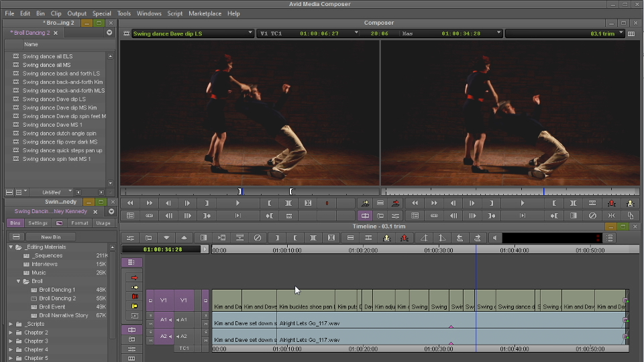Click Play in the record monitor controls

tap(522, 203)
